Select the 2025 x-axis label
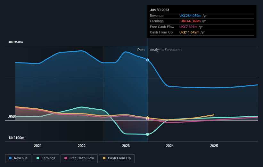The width and height of the screenshot is (263, 167). click(x=214, y=146)
